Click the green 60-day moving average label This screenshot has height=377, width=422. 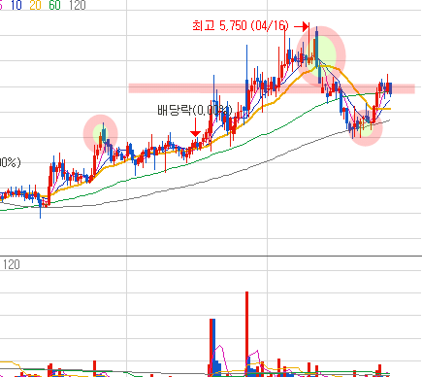(54, 5)
